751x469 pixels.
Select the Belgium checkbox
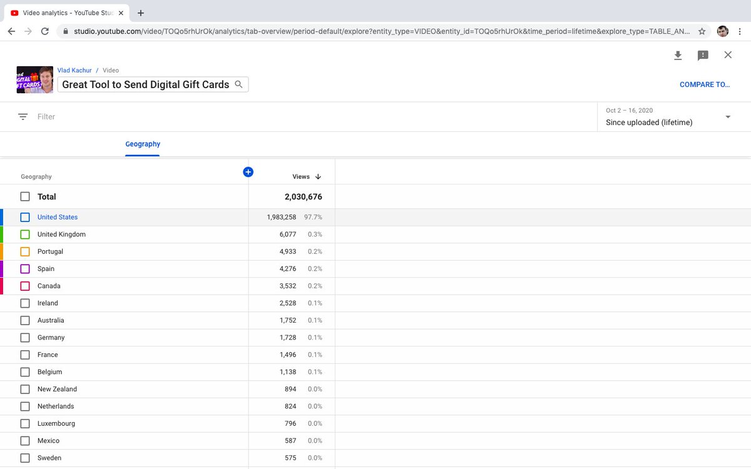click(25, 372)
